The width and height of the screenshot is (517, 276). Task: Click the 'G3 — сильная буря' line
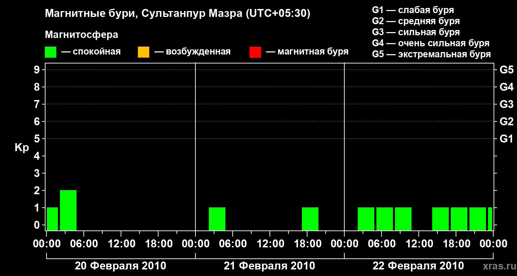pyautogui.click(x=416, y=32)
